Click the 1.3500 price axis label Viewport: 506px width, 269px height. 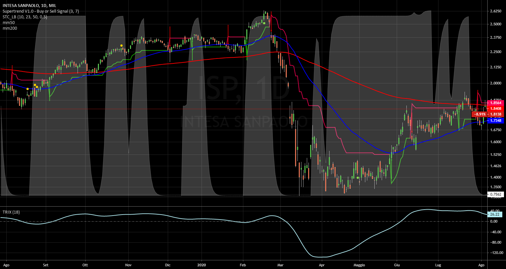coord(495,187)
